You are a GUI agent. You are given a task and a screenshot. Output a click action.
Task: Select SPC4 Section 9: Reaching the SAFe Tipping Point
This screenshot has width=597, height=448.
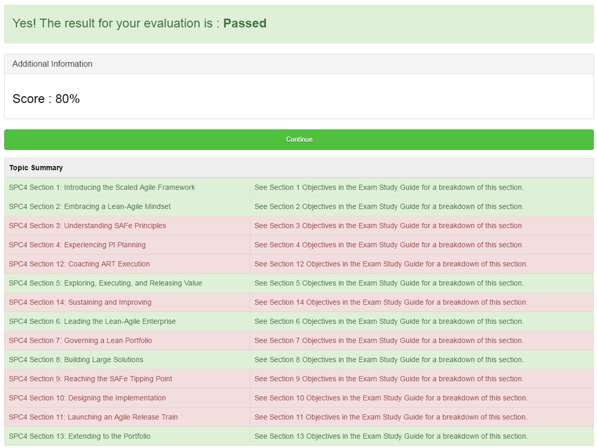pos(91,379)
